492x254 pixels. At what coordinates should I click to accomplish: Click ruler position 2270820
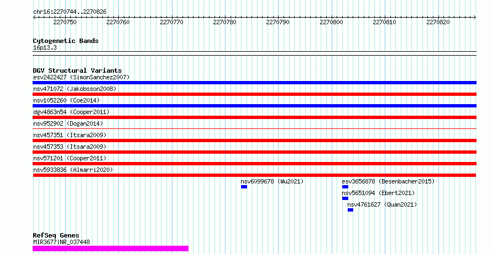(x=438, y=22)
